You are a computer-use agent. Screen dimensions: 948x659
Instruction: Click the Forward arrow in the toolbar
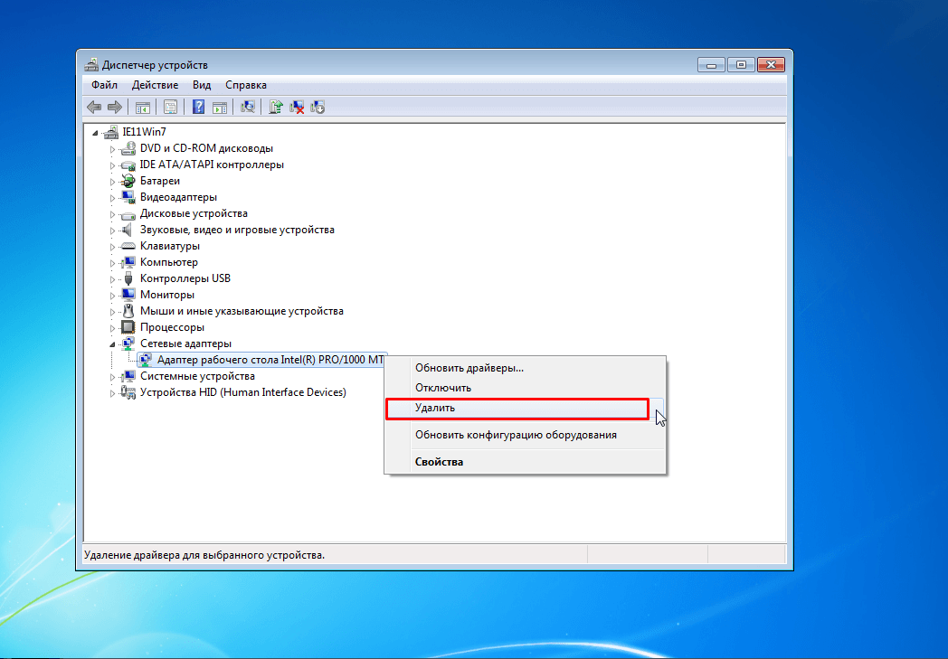[x=114, y=108]
